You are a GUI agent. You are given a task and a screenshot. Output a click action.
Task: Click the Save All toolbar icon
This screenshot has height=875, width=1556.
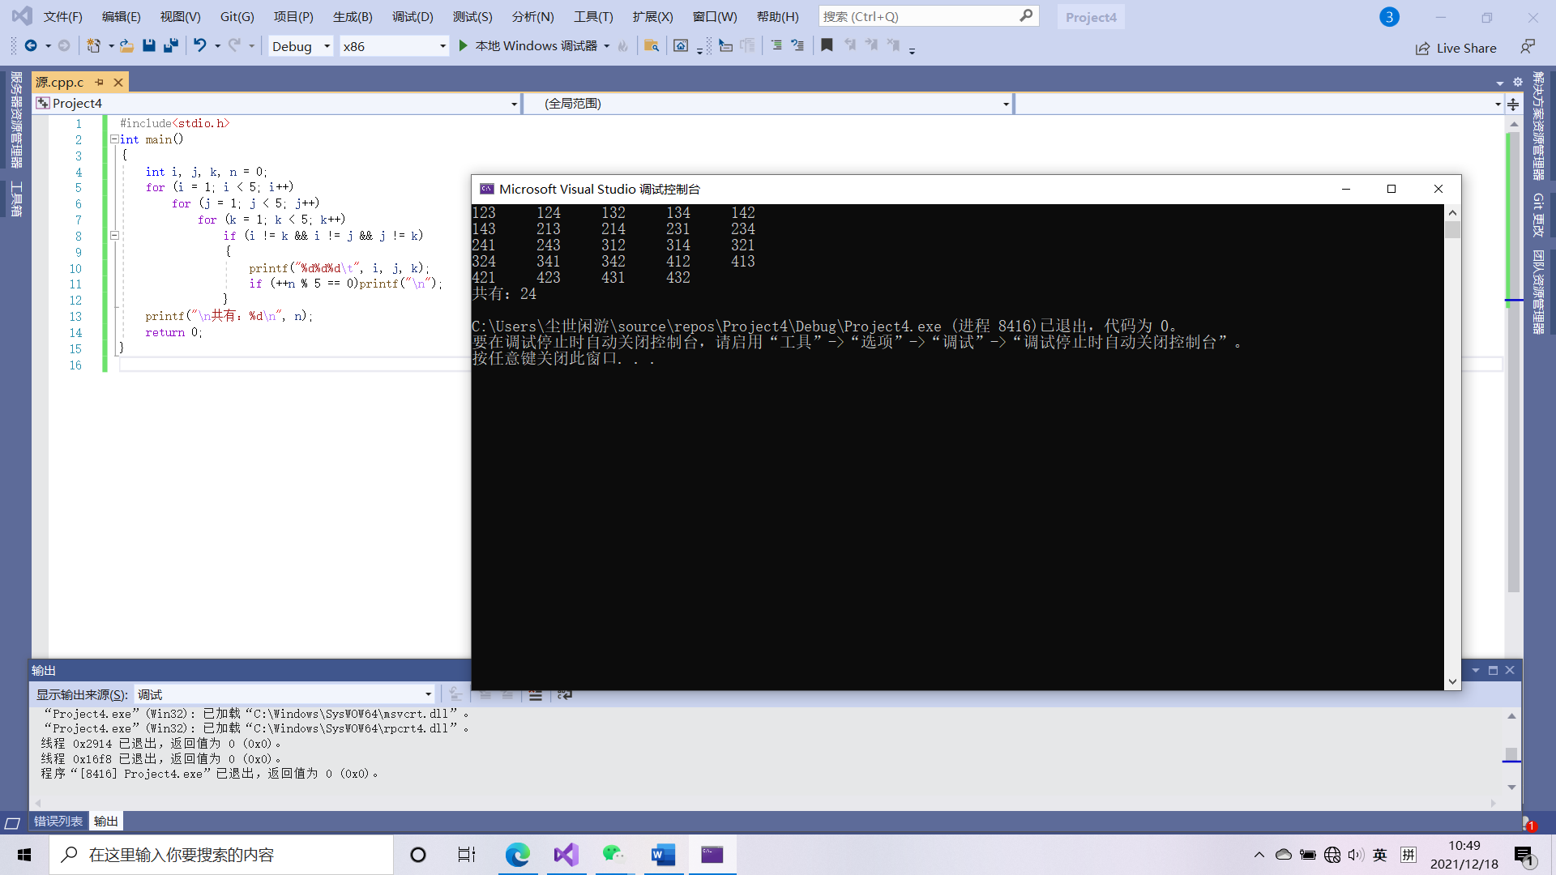point(171,46)
